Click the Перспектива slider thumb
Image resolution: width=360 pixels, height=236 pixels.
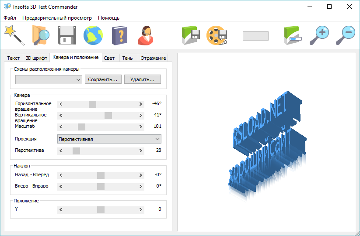coord(76,151)
